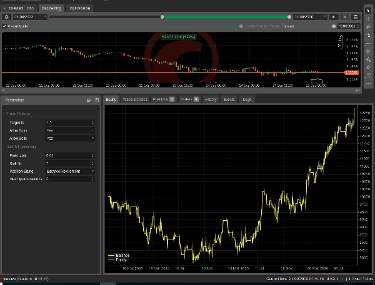This screenshot has width=375, height=285.
Task: Select the crosshair tool in chart toolbar
Action: click(368, 19)
